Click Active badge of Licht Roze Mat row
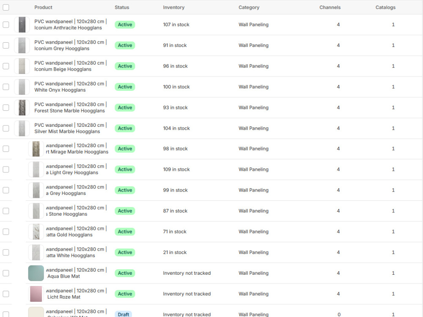The width and height of the screenshot is (423, 317). pyautogui.click(x=125, y=294)
